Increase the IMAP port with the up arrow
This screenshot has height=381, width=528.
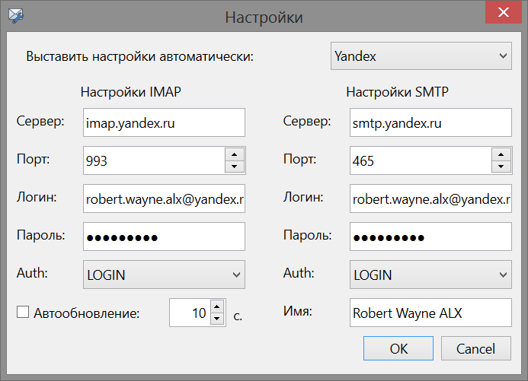pyautogui.click(x=235, y=154)
